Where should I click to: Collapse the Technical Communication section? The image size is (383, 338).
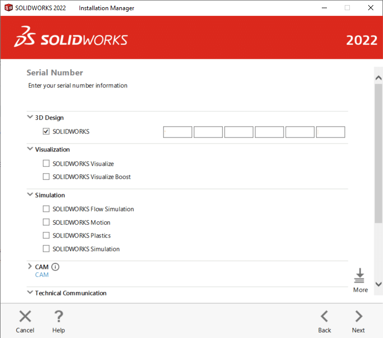pos(30,293)
